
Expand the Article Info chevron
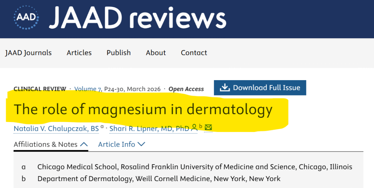tap(141, 145)
